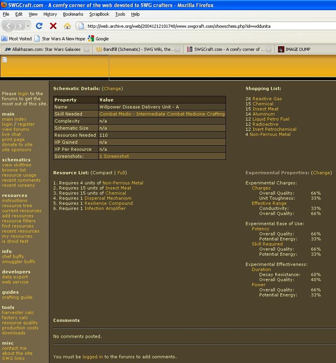Switch to the IMAGE DUMP tab
This screenshot has width=336, height=363.
pos(297,49)
